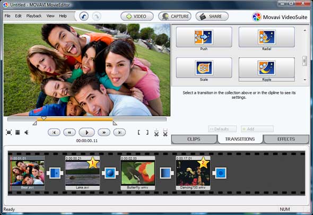Click the undo arrow button

84,16
